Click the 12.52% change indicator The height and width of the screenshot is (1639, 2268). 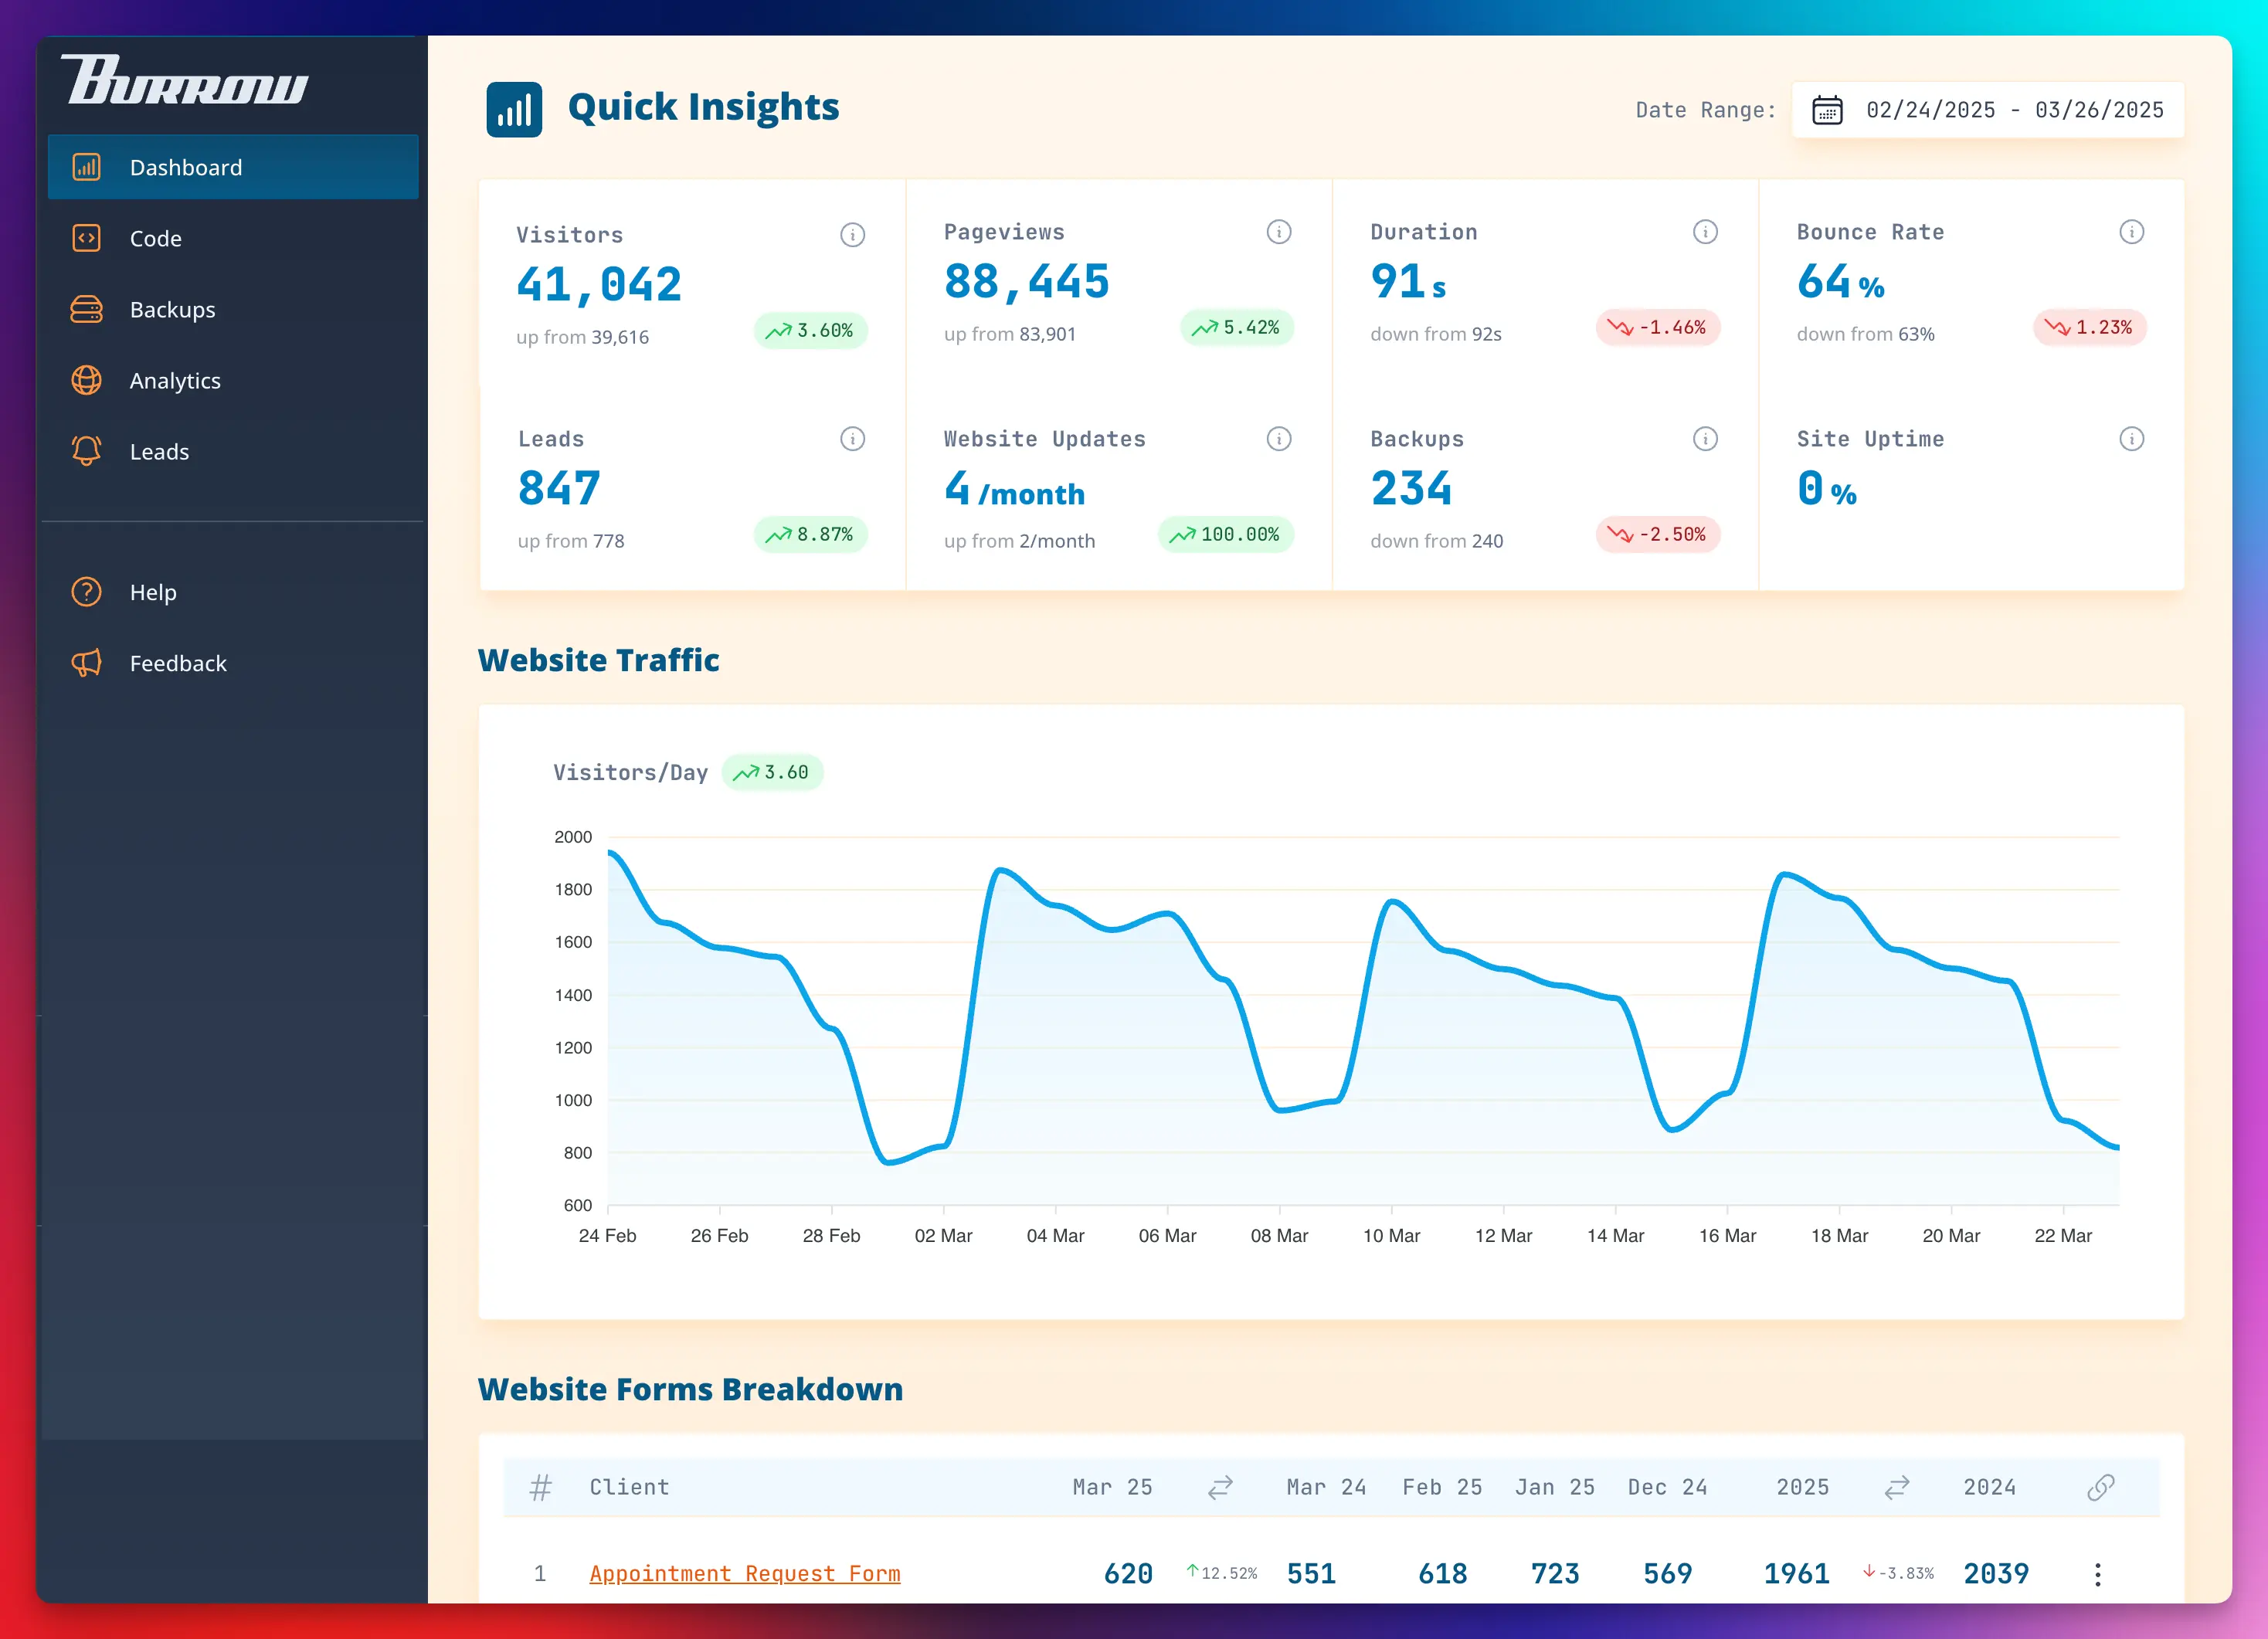(1221, 1573)
